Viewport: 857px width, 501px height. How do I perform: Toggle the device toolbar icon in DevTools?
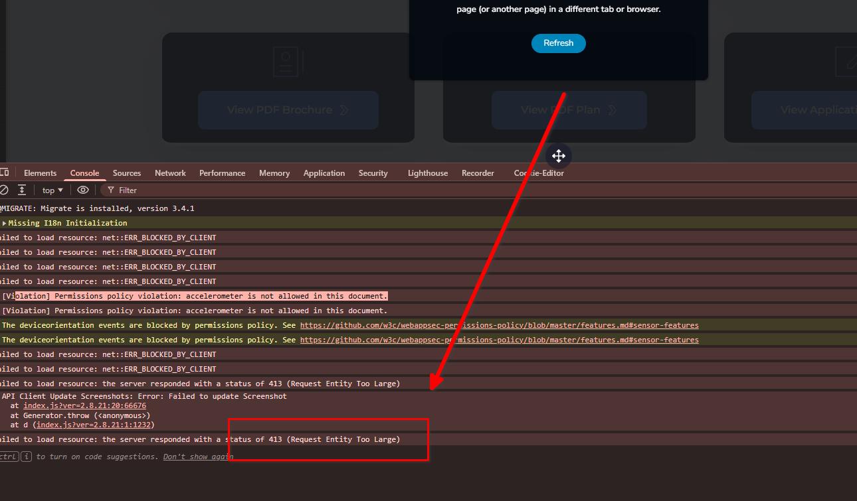coord(4,173)
